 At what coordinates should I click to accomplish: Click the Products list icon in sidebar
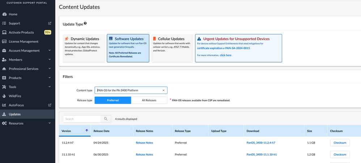[x=4, y=78]
